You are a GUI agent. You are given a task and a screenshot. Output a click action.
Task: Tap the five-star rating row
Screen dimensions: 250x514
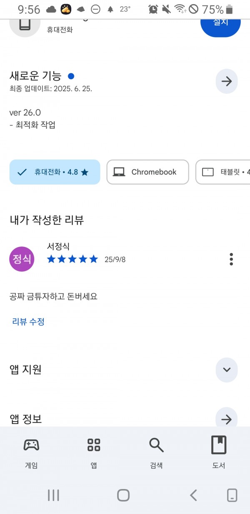(x=72, y=259)
